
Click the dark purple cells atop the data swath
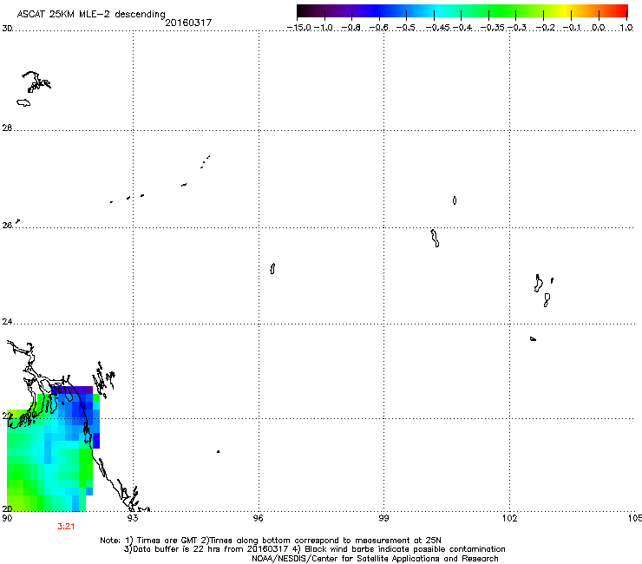[72, 390]
